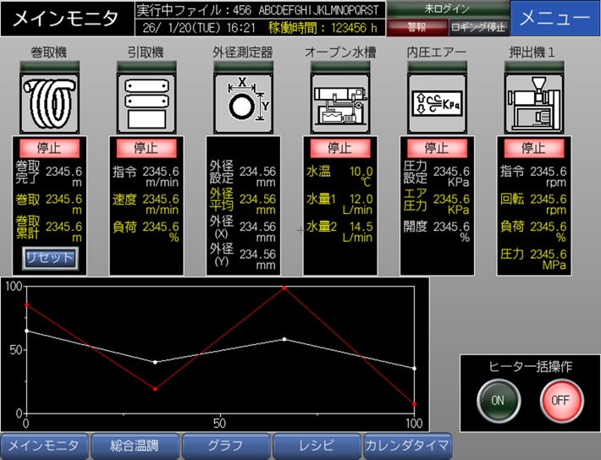The height and width of the screenshot is (460, 601).
Task: Click the 停止 status under 押出機1
Action: (534, 148)
